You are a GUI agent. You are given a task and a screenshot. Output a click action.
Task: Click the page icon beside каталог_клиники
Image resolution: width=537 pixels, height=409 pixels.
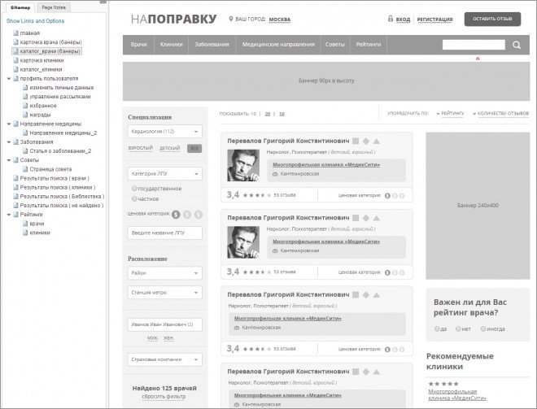15,69
